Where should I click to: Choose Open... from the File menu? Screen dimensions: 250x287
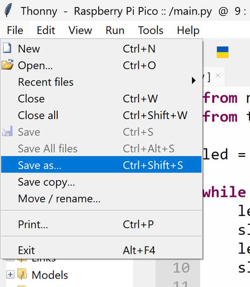click(x=101, y=65)
